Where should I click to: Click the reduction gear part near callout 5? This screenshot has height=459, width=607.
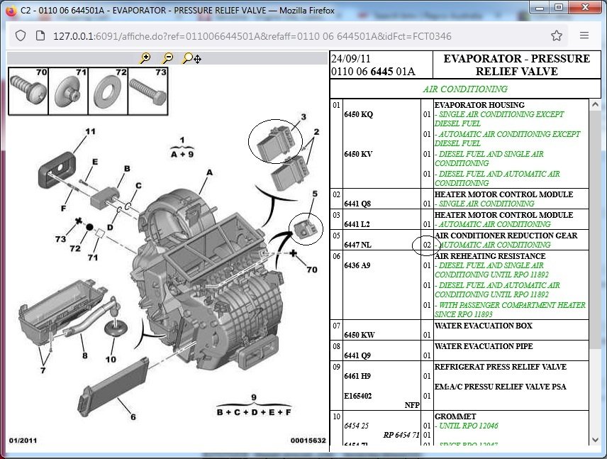pyautogui.click(x=306, y=228)
